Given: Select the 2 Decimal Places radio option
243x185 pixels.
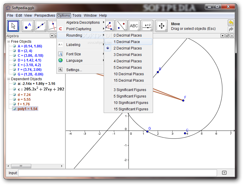Looking at the screenshot, I should [108, 48].
